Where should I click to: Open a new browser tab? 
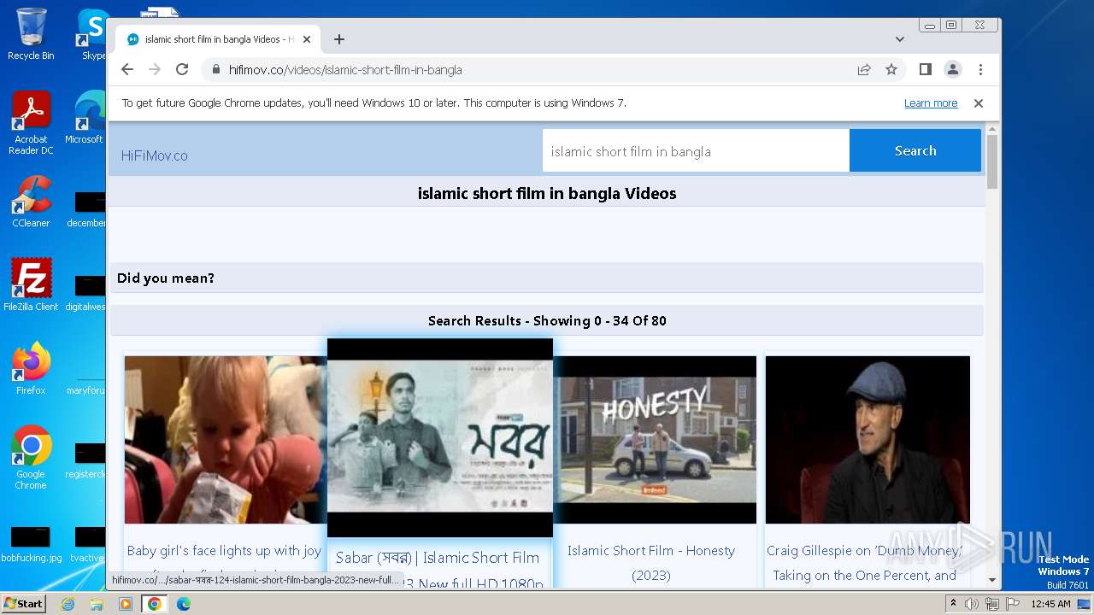pos(339,39)
